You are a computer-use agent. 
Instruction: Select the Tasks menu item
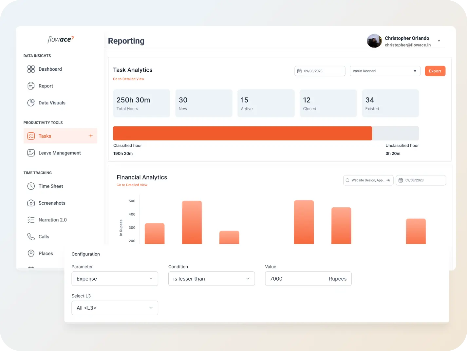click(x=45, y=136)
